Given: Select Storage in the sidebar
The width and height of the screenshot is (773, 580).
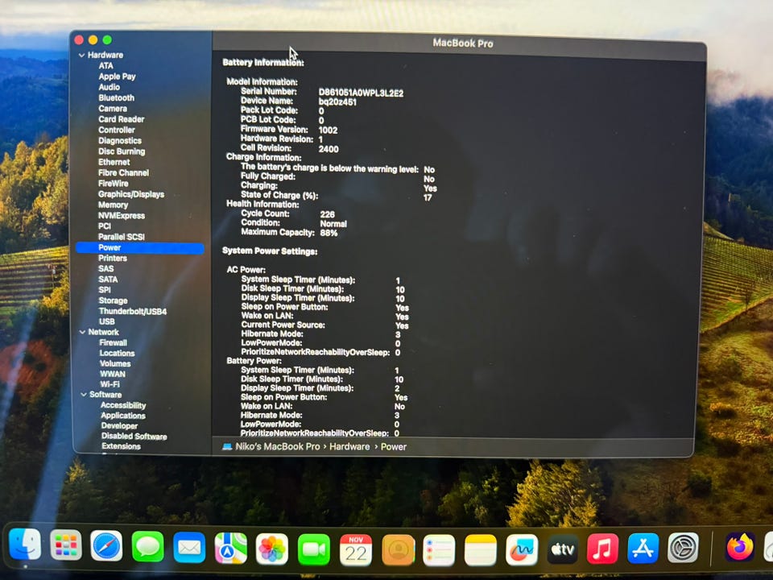Looking at the screenshot, I should [x=113, y=300].
